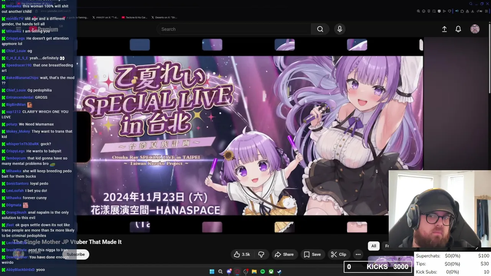Image resolution: width=491 pixels, height=276 pixels.
Task: Open the YouTube account avatar menu
Action: click(x=475, y=29)
